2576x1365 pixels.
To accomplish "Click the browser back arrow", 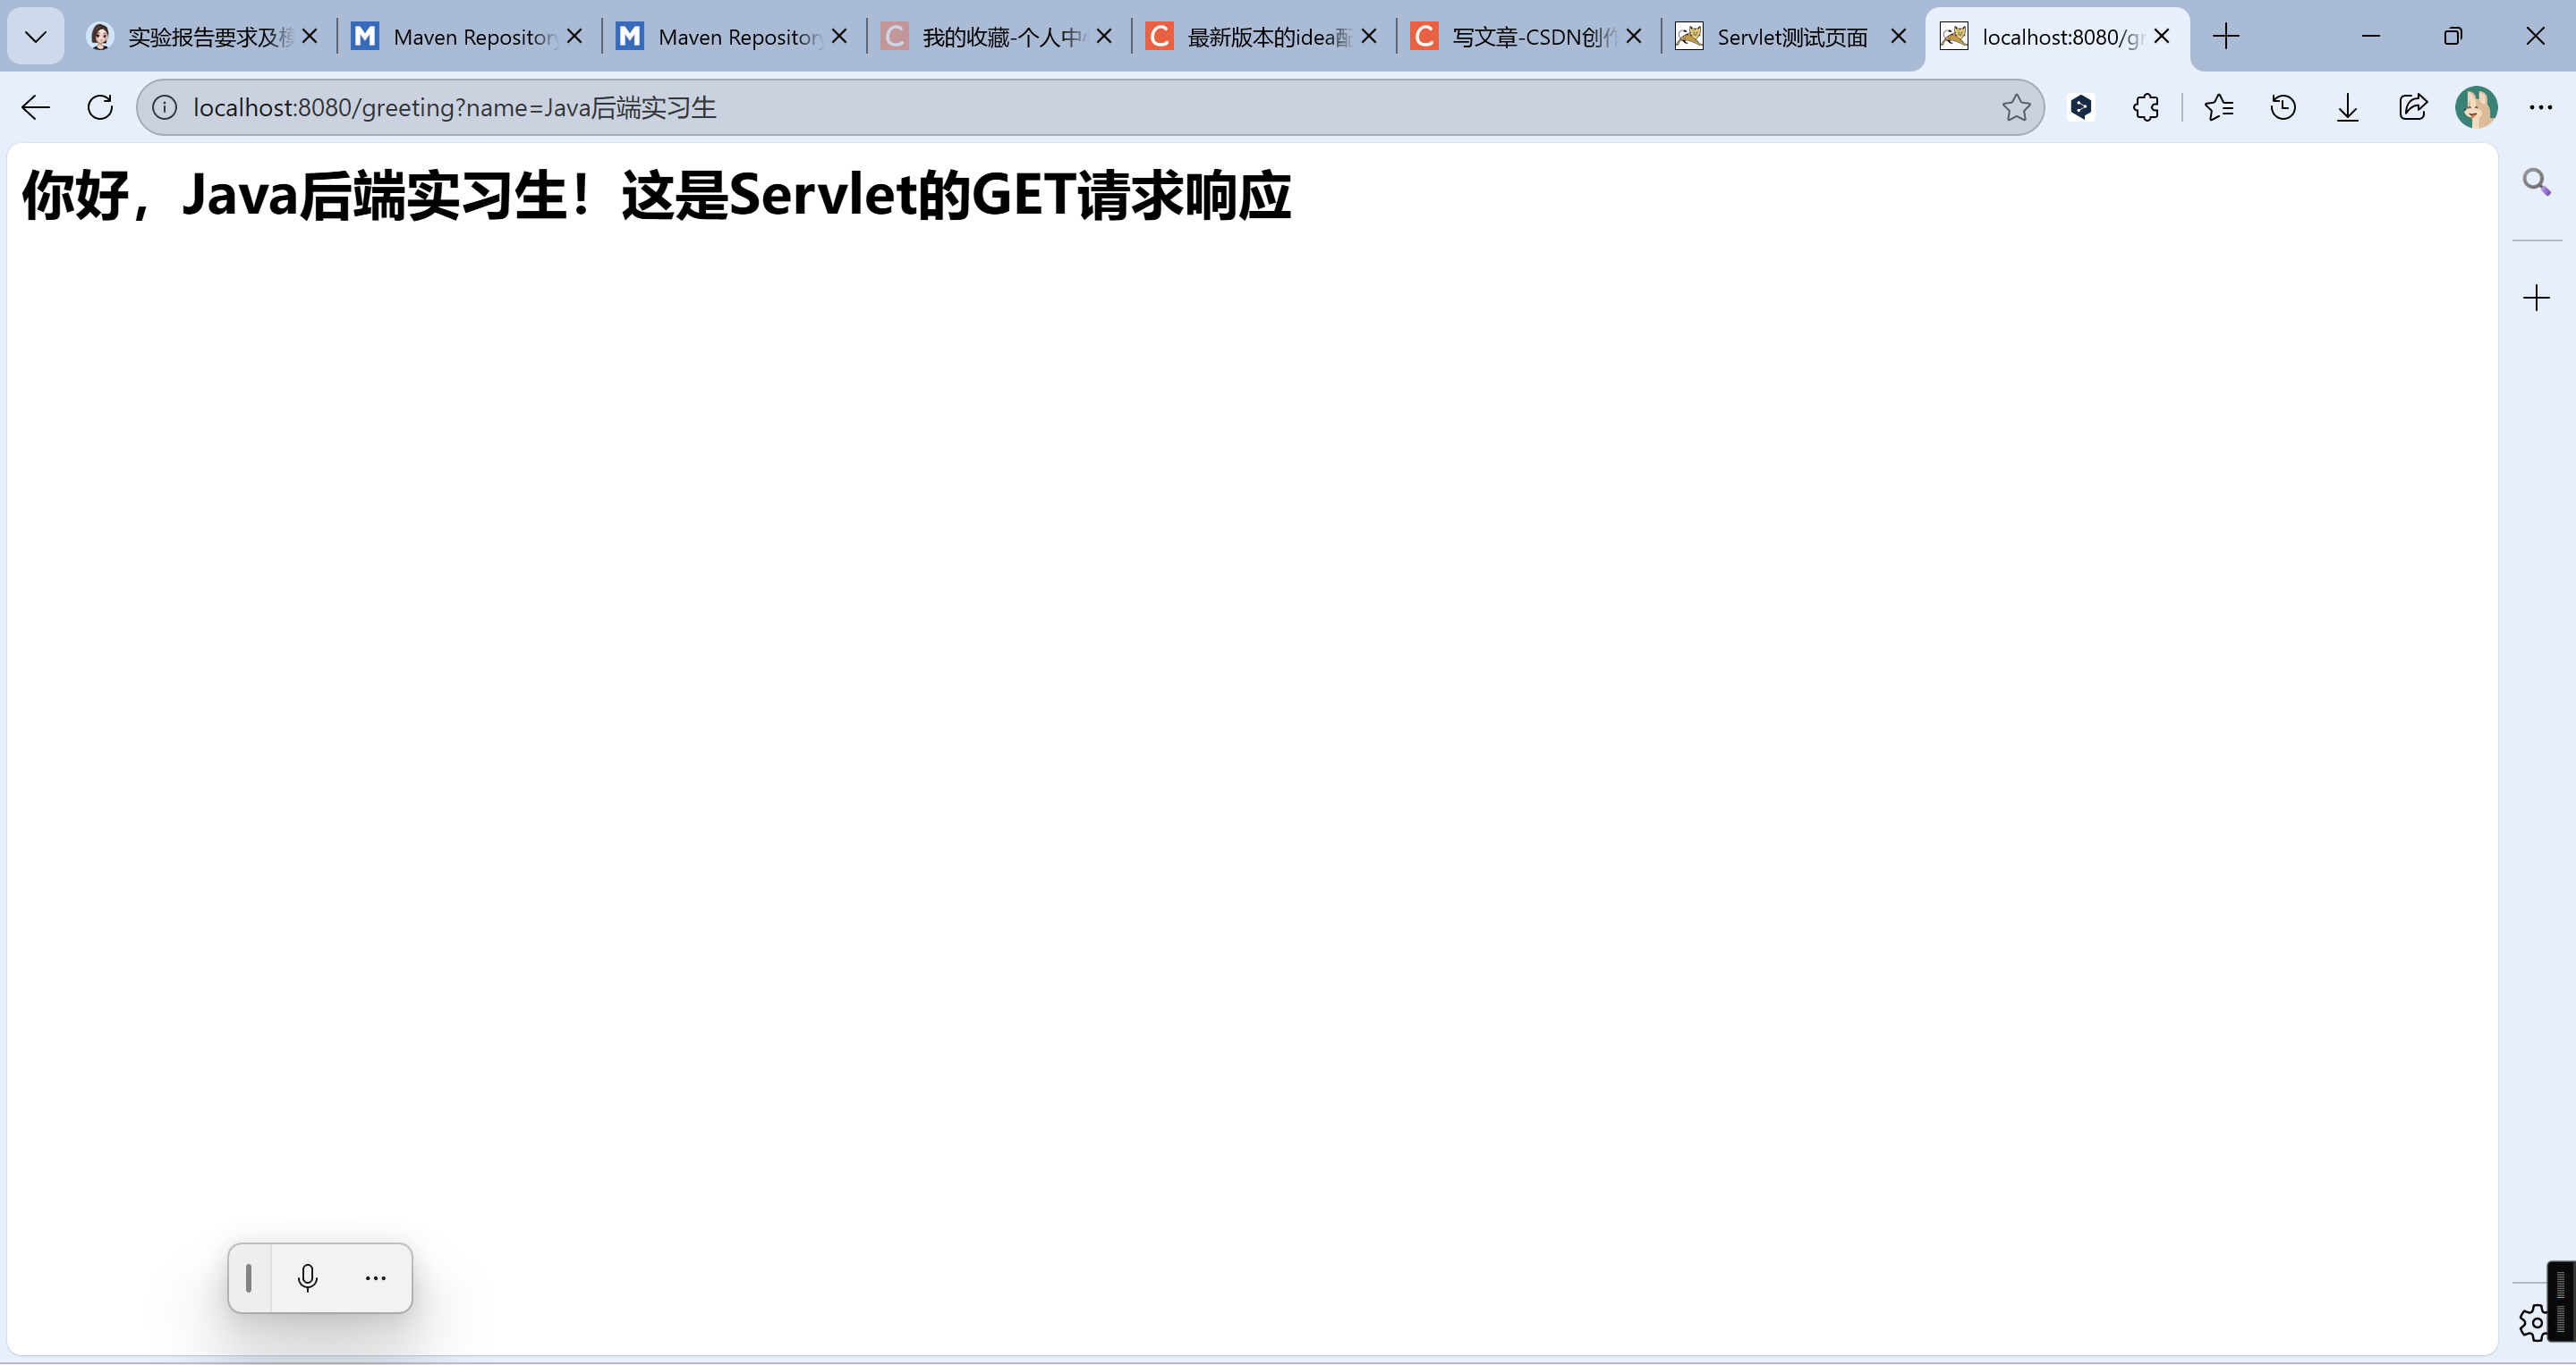I will [x=36, y=107].
